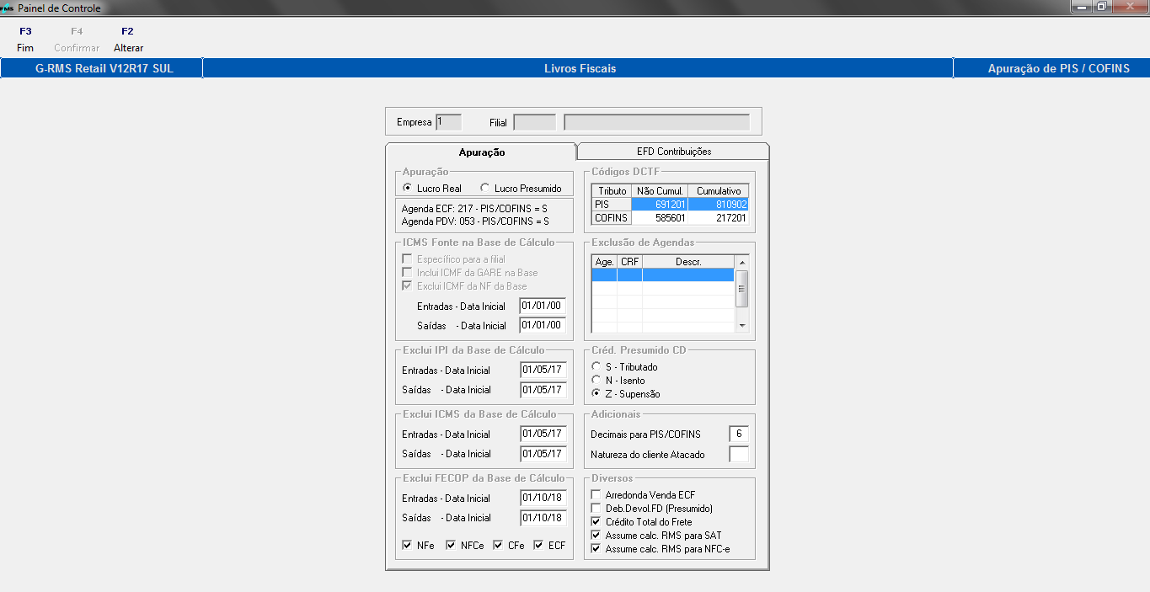The height and width of the screenshot is (592, 1150).
Task: Select the Lucro Real radio option
Action: (408, 189)
